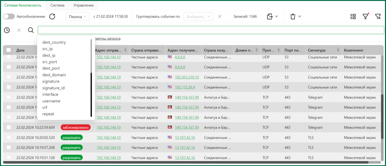Click the 192.203.230.10 destination address link
386x166 pixels.
(x=187, y=77)
